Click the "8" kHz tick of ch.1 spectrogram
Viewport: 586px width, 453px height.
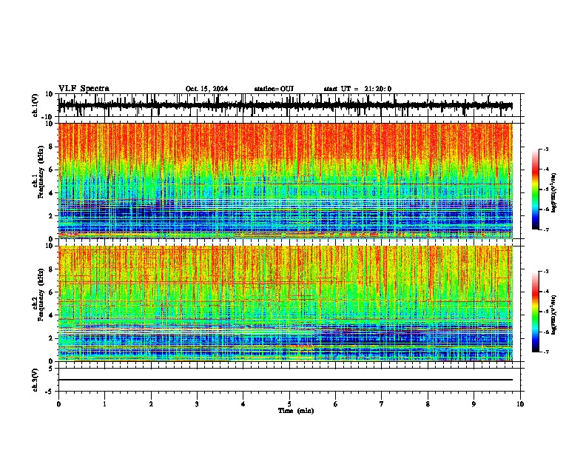click(51, 147)
